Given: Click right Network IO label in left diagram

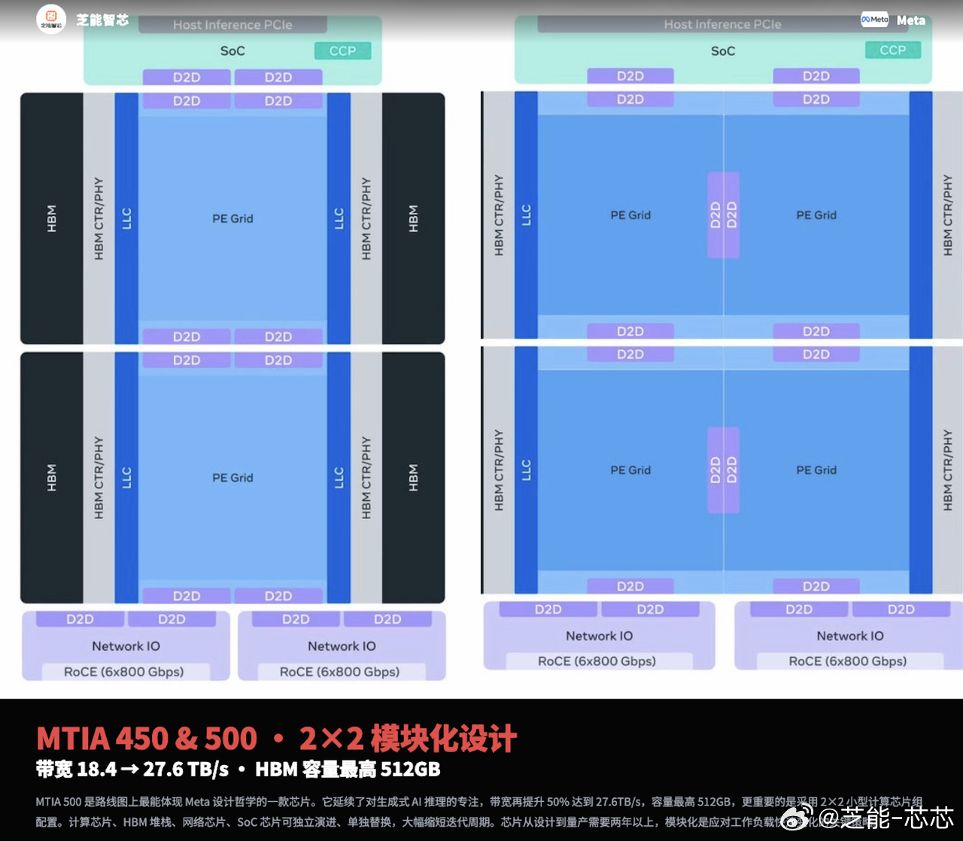Looking at the screenshot, I should (x=342, y=646).
